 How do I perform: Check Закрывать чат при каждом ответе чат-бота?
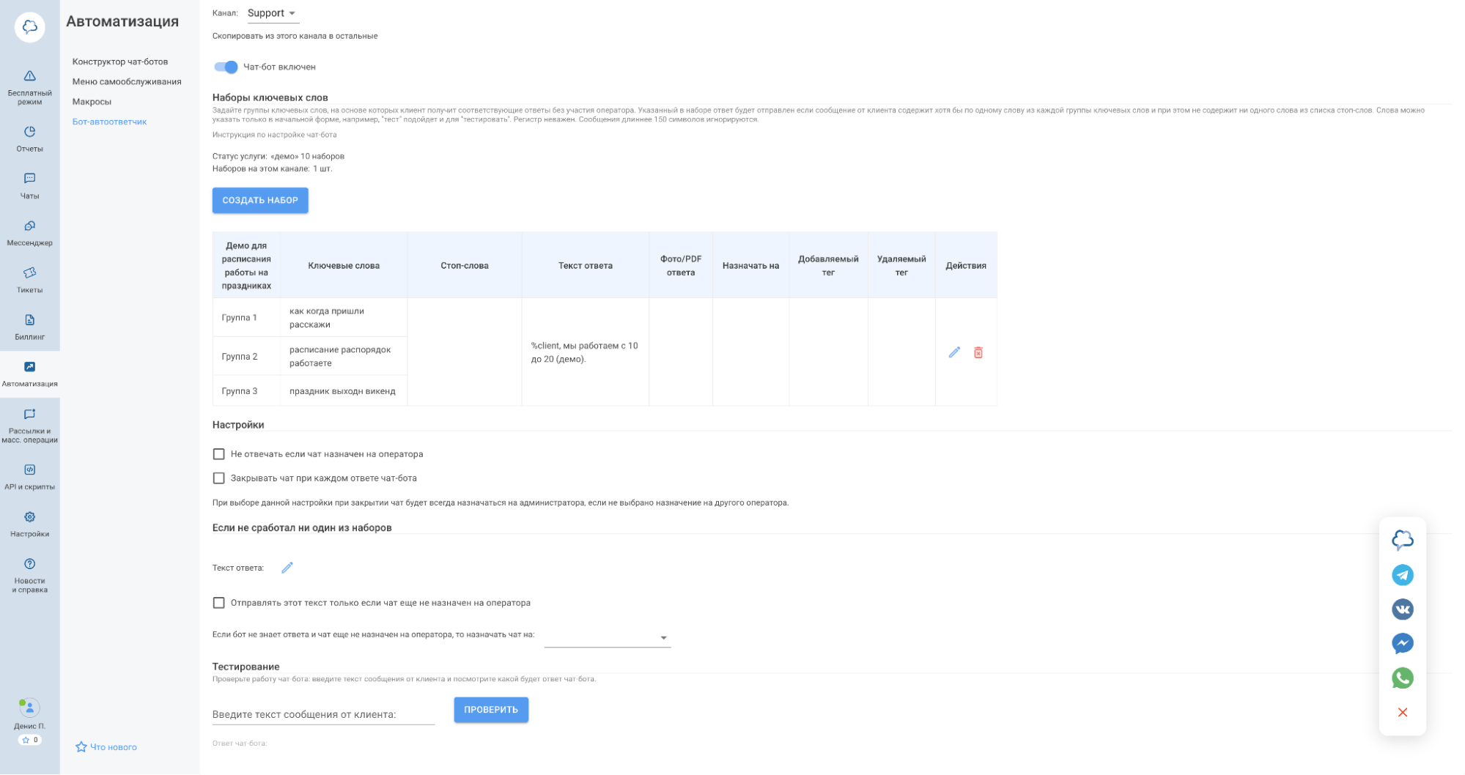(218, 478)
